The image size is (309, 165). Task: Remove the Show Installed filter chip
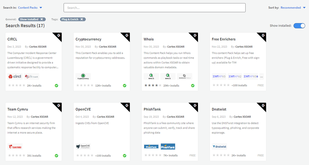click(42, 19)
